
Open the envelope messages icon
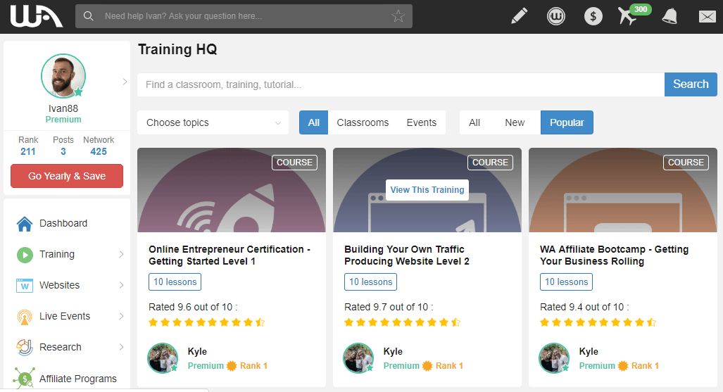707,17
